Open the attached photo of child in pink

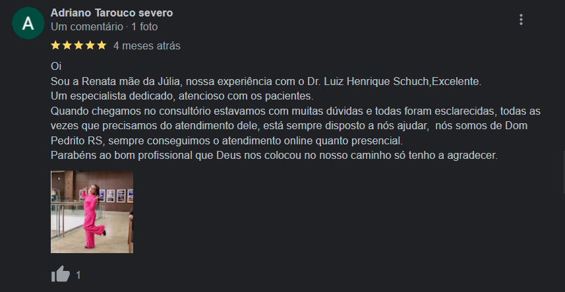(x=92, y=212)
